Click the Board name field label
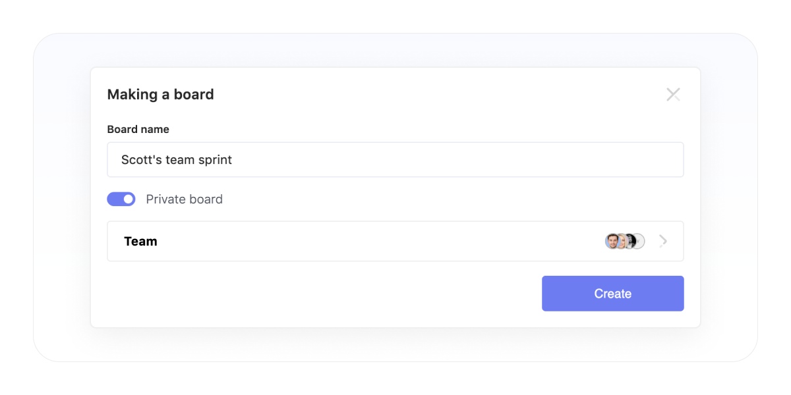This screenshot has width=791, height=395. (x=138, y=129)
